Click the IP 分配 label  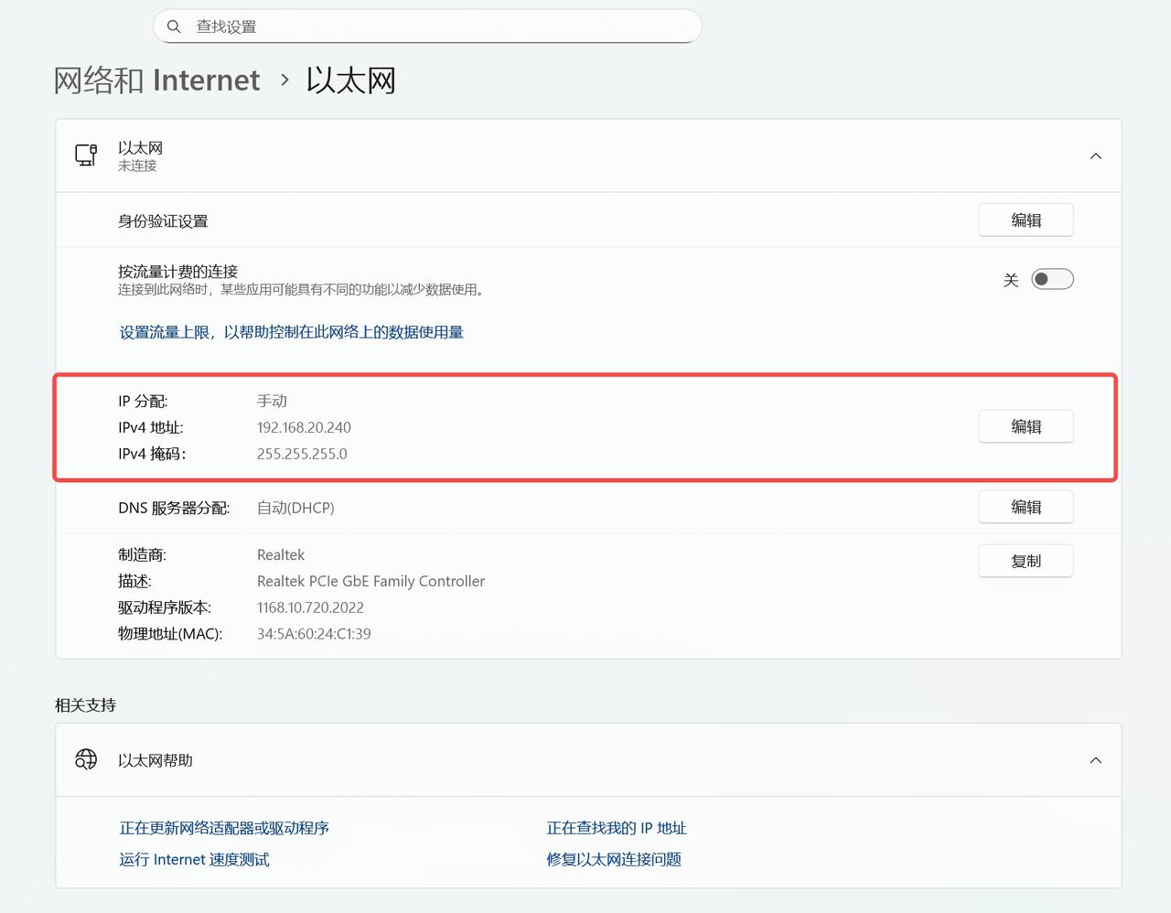[x=143, y=401]
